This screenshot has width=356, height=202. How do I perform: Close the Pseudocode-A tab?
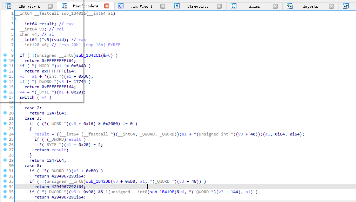(107, 6)
